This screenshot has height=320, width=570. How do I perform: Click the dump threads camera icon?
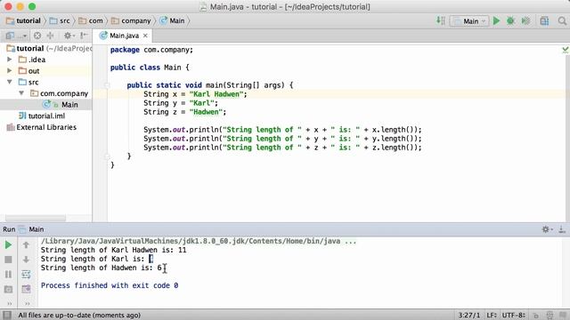point(8,289)
